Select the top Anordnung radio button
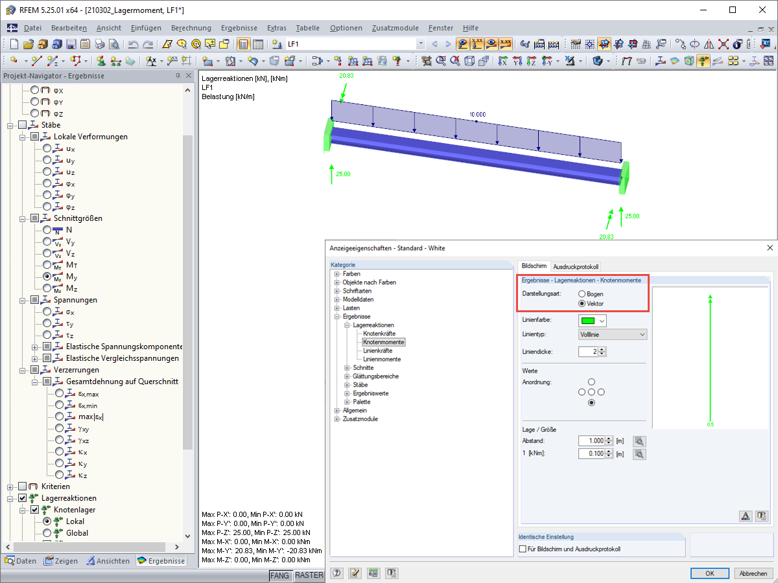778x583 pixels. 591,382
